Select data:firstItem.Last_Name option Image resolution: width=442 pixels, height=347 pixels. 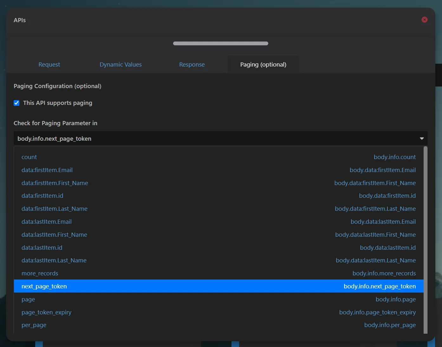(219, 209)
